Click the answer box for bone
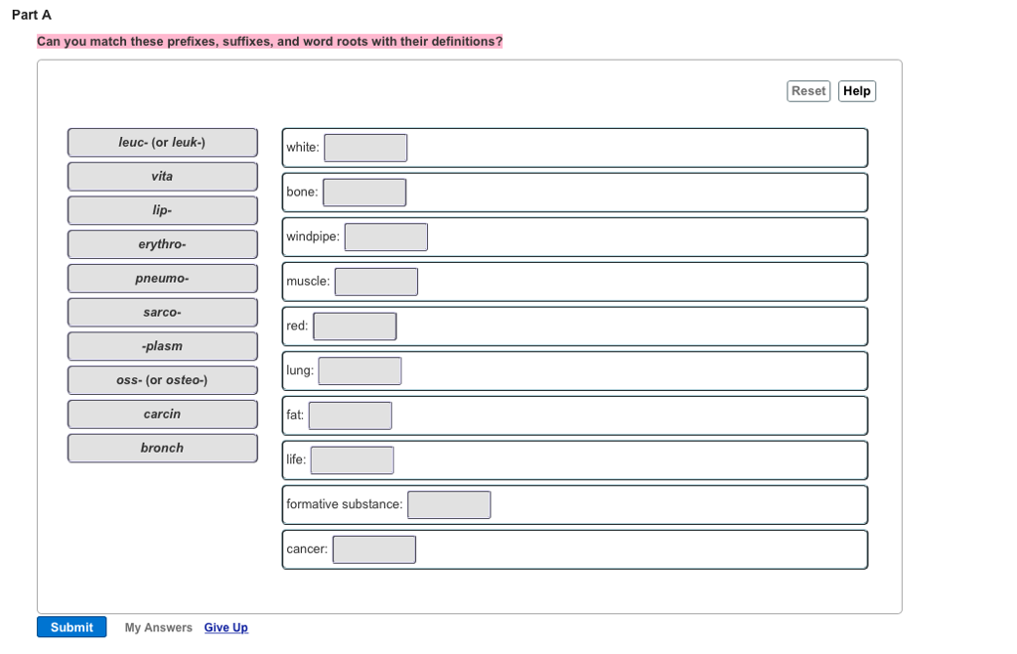The height and width of the screenshot is (654, 1017). pos(363,192)
